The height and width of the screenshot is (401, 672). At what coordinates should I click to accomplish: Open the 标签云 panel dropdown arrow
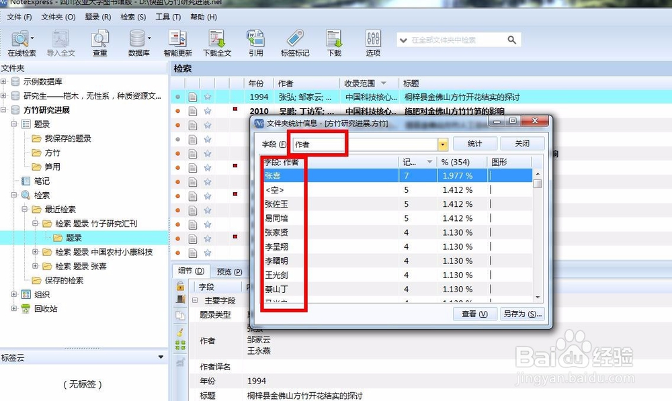coord(161,357)
